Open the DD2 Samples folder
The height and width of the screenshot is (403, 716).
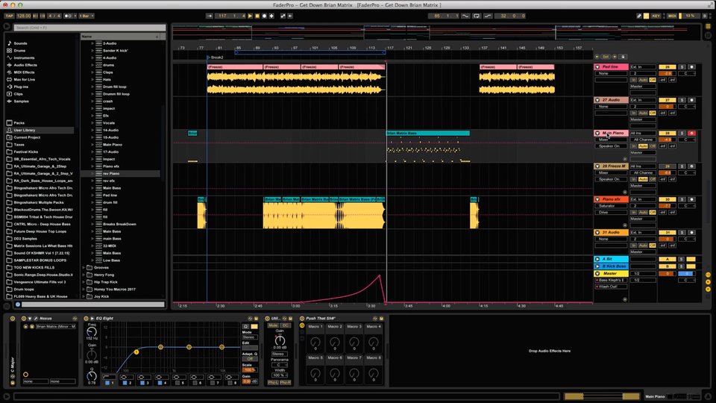[x=25, y=239]
